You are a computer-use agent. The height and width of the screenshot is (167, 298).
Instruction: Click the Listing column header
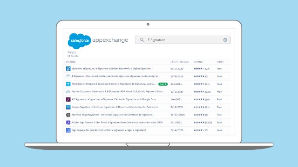click(71, 62)
